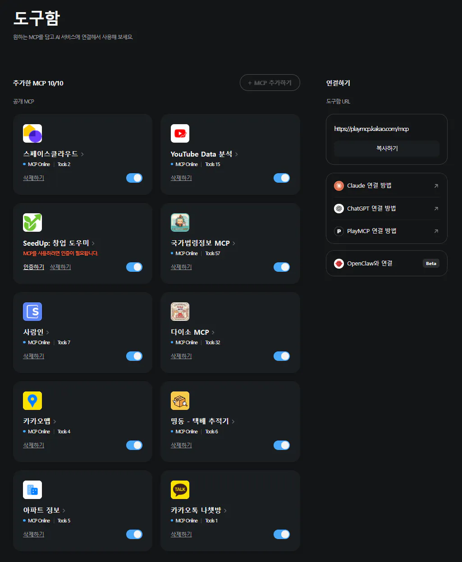Viewport: 462px width, 562px height.
Task: Switch off the 카카오맵 toggle
Action: [134, 445]
